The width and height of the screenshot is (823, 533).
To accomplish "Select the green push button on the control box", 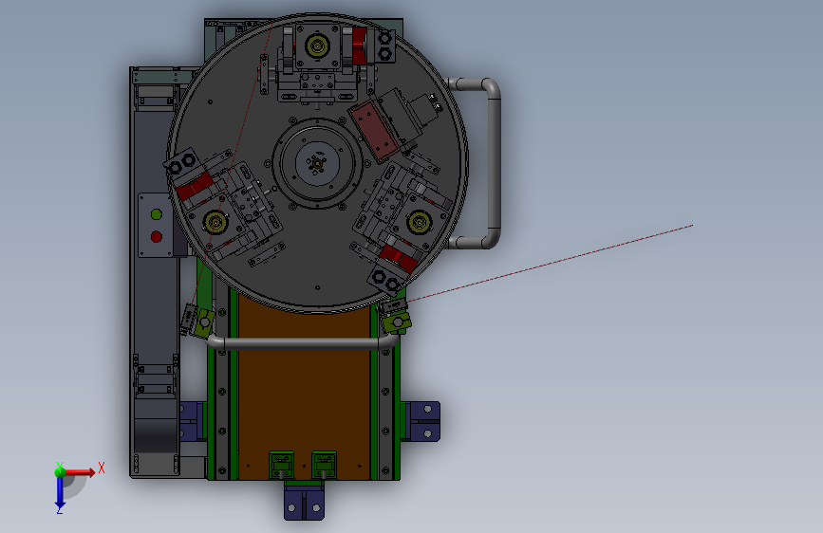I will (156, 214).
